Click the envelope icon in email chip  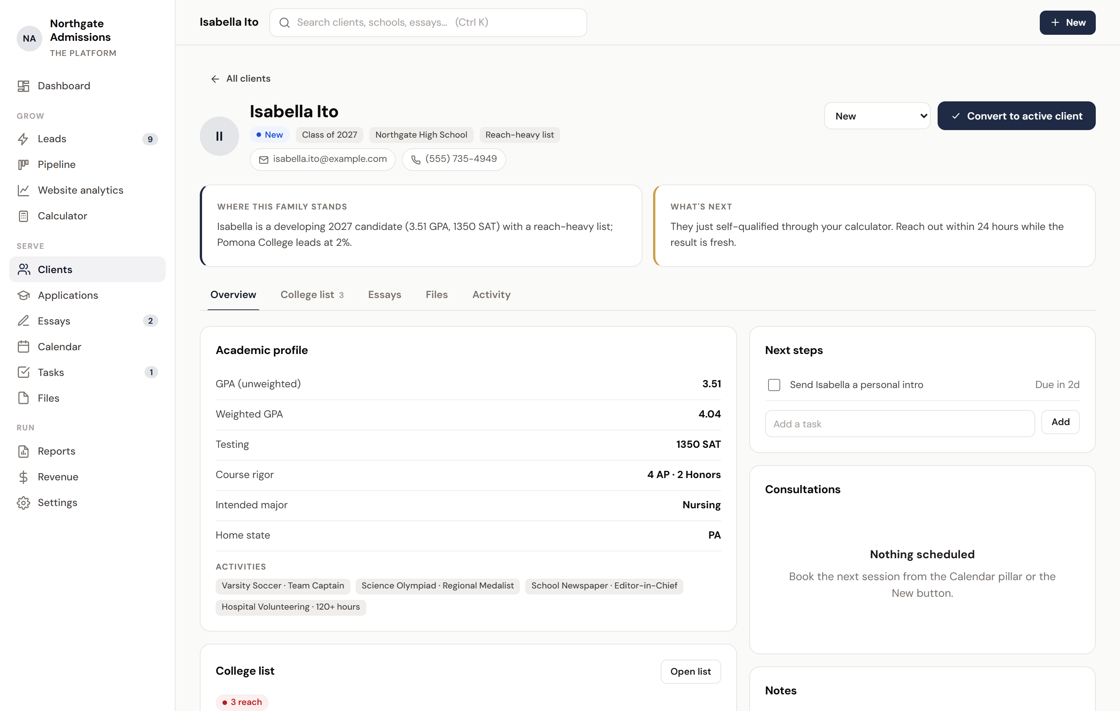tap(264, 160)
